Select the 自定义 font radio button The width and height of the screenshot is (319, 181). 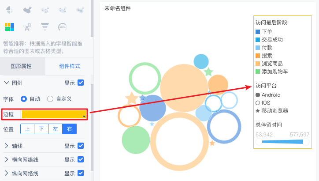pos(50,99)
